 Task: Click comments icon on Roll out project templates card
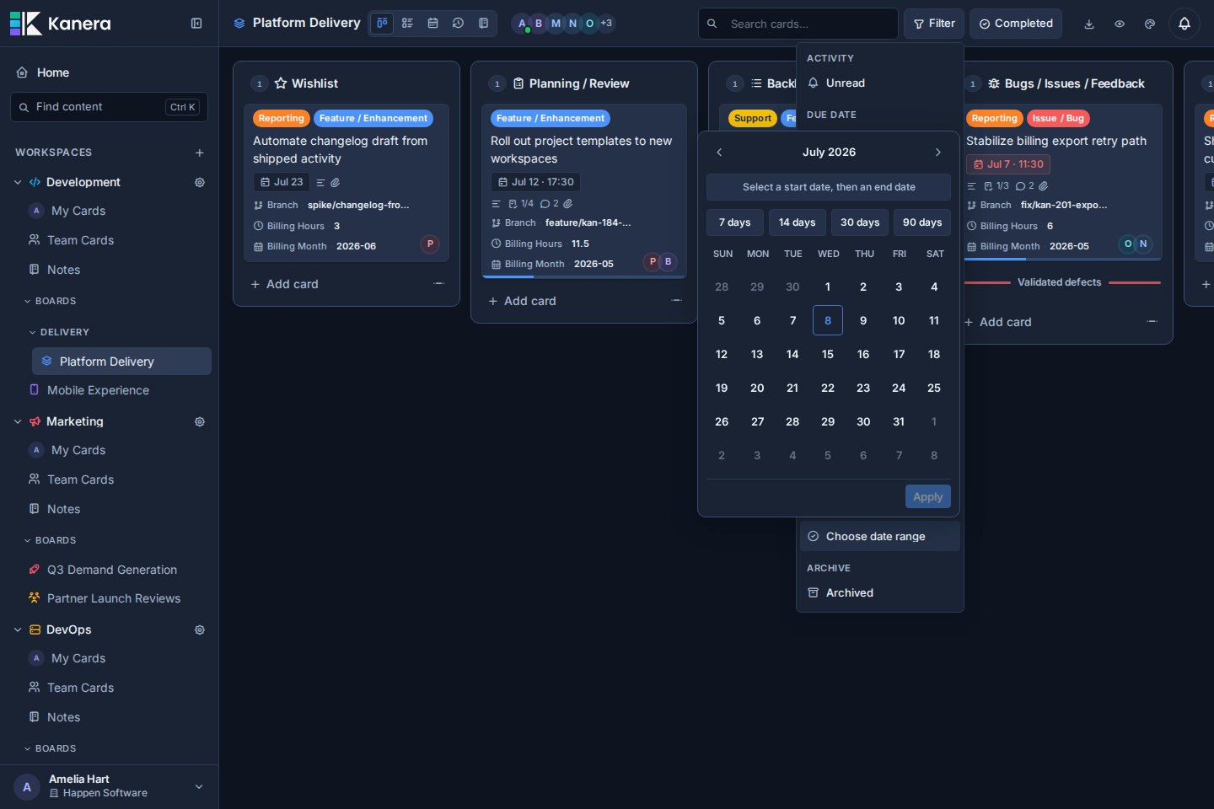549,204
